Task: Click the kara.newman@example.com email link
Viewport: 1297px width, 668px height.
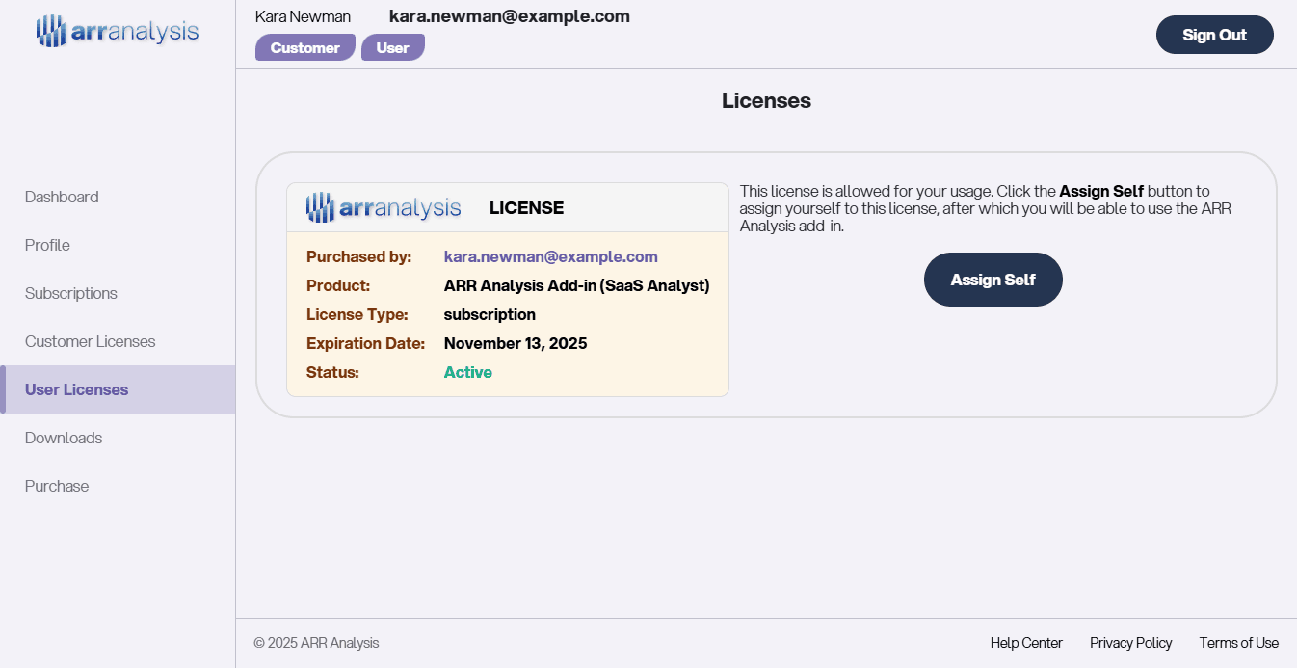Action: [550, 256]
